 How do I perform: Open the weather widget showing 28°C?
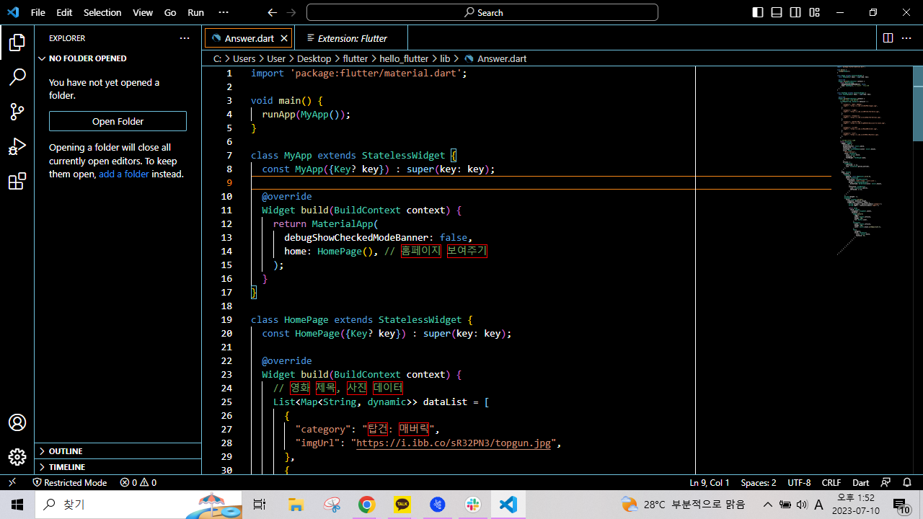coord(682,505)
